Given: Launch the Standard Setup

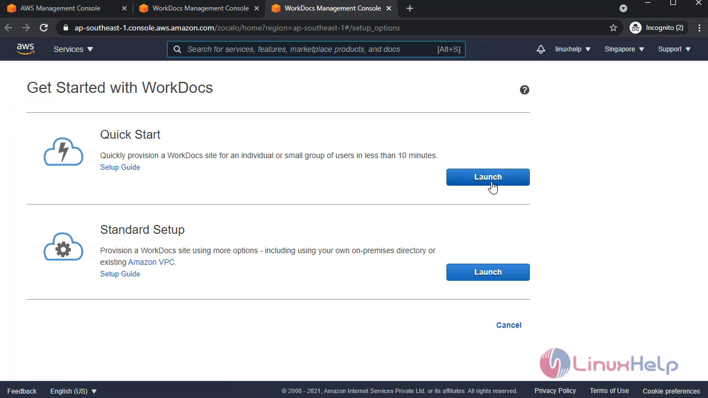Looking at the screenshot, I should (488, 272).
